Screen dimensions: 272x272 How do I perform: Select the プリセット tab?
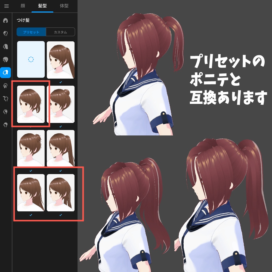point(31,32)
